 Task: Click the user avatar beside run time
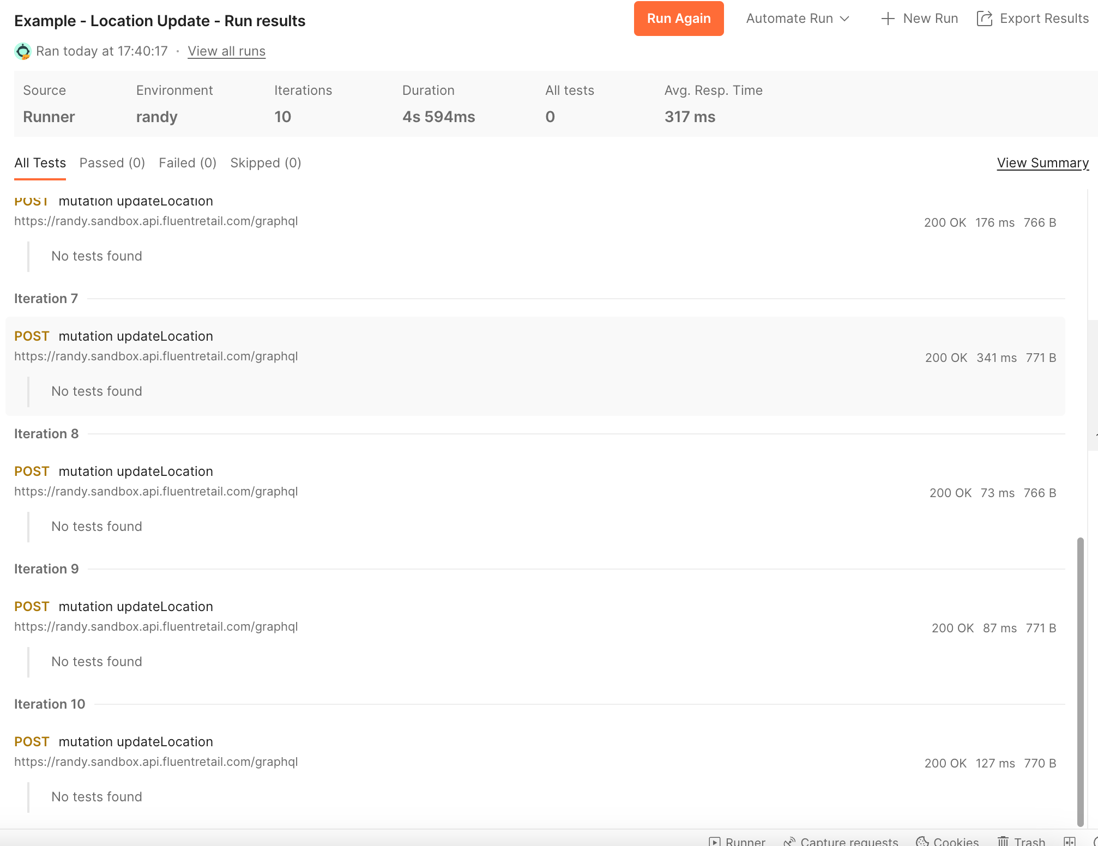pyautogui.click(x=23, y=51)
